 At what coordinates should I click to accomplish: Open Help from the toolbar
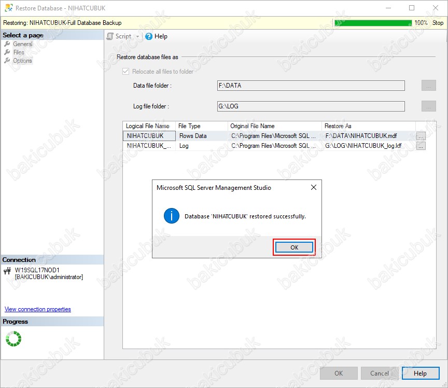click(x=156, y=36)
